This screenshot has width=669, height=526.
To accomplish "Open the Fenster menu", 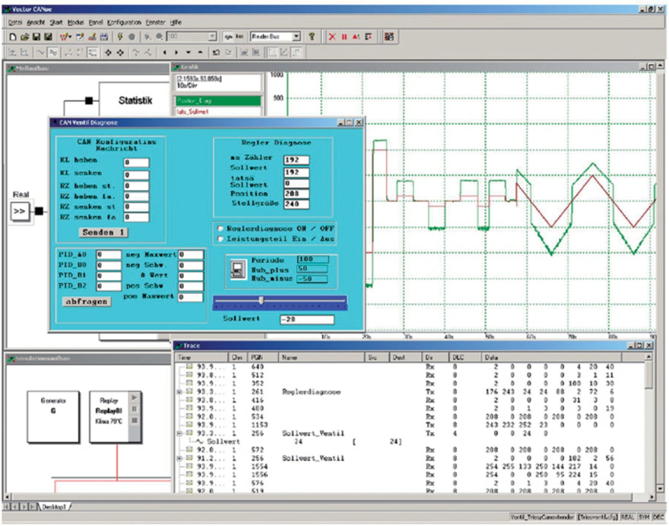I will [x=155, y=22].
